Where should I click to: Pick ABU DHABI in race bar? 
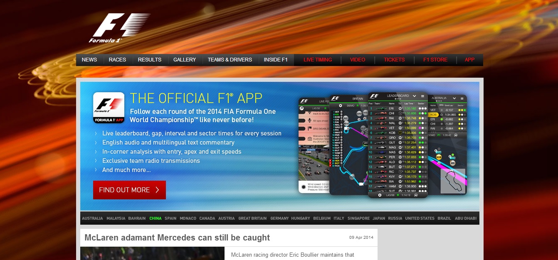466,218
